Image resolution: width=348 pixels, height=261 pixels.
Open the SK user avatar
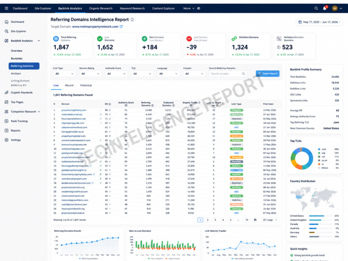(335, 8)
